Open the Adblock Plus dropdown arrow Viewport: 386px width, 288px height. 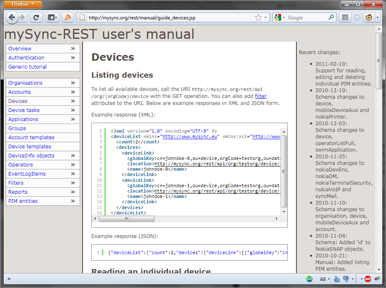362,279
